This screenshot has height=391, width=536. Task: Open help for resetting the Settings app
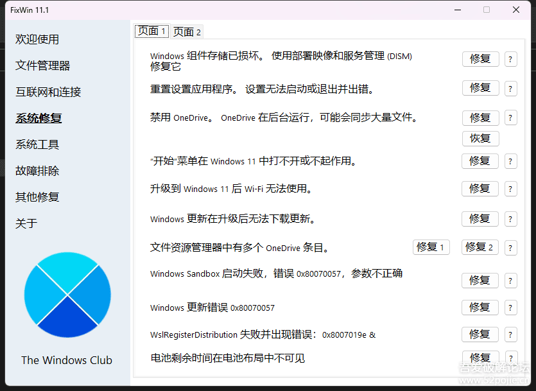[510, 89]
